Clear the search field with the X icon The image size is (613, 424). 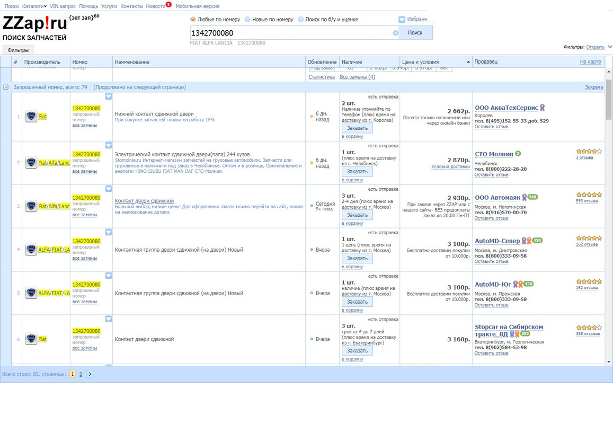click(x=396, y=33)
